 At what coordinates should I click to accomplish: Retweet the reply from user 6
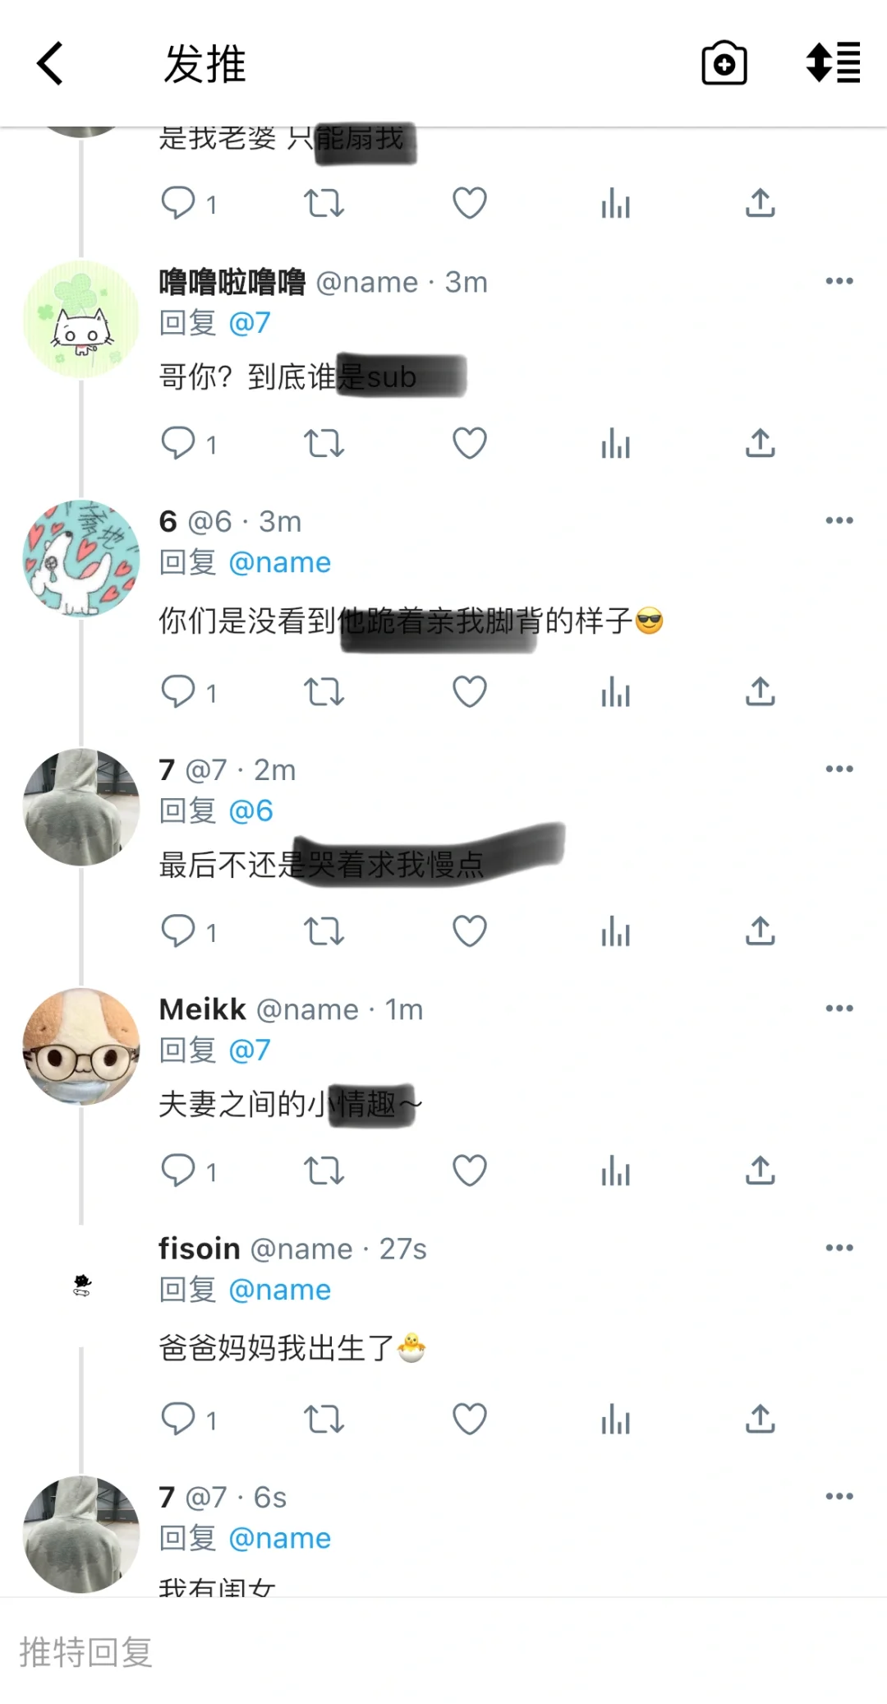pyautogui.click(x=324, y=692)
